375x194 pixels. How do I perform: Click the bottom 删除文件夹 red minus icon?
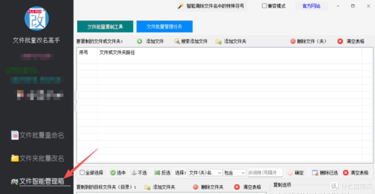click(x=195, y=187)
